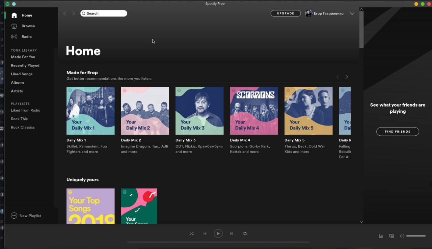Open the Made for Егор heading link

point(82,73)
